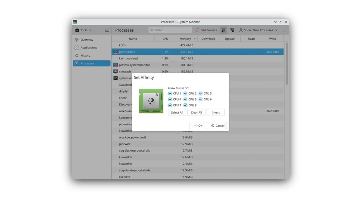Viewport: 361px width, 203px height.
Task: Select the pipewire process row
Action: point(198,144)
